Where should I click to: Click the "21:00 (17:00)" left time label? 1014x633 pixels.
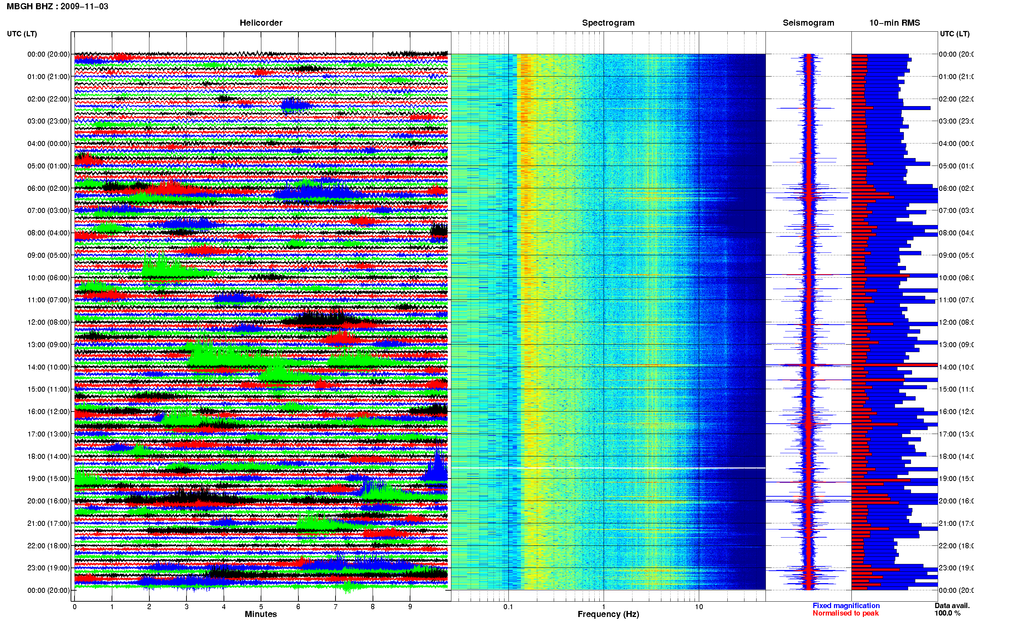click(48, 523)
